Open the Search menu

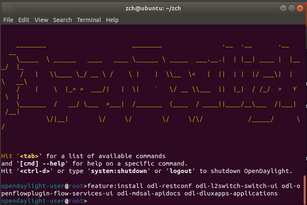coord(62,20)
